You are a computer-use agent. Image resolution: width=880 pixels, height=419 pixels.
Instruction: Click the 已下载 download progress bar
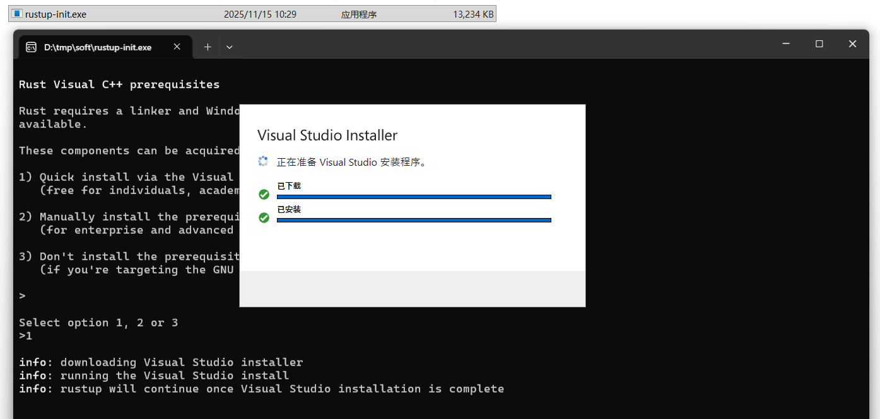[414, 197]
